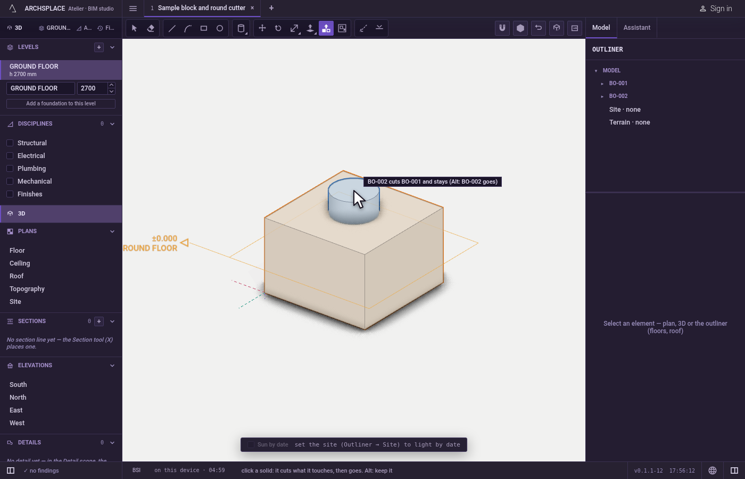Click the undo arrow icon
The width and height of the screenshot is (745, 479).
pos(539,28)
